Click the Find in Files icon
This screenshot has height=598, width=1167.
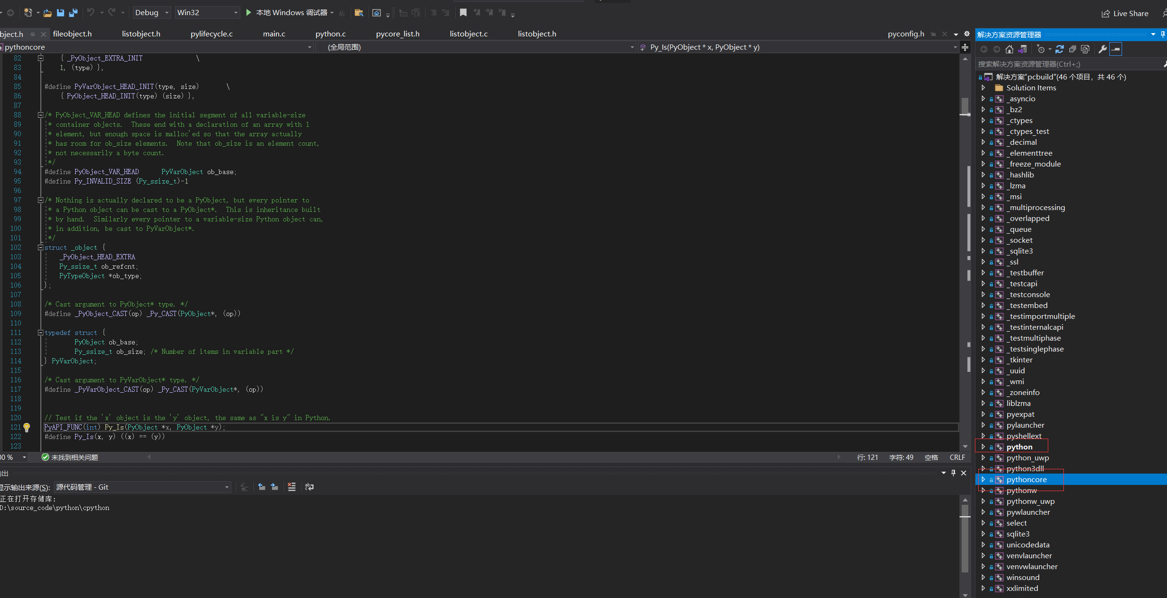pyautogui.click(x=359, y=13)
